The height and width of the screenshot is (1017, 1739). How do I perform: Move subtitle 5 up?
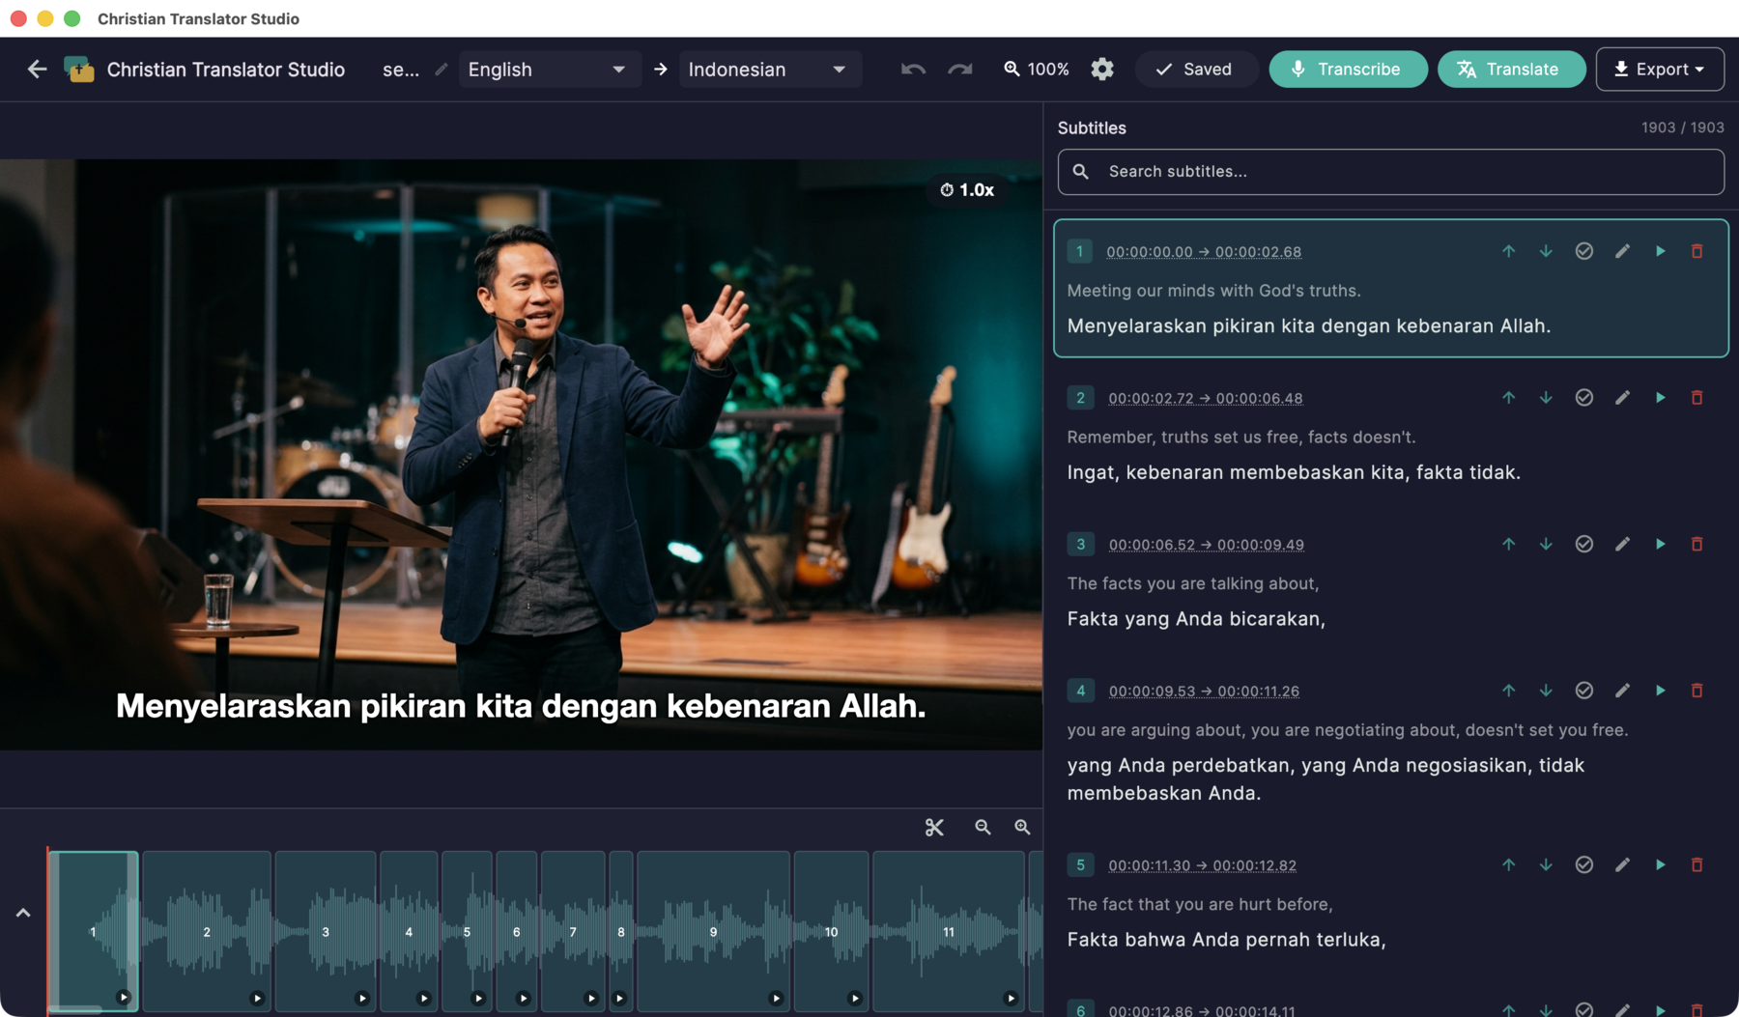1508,865
